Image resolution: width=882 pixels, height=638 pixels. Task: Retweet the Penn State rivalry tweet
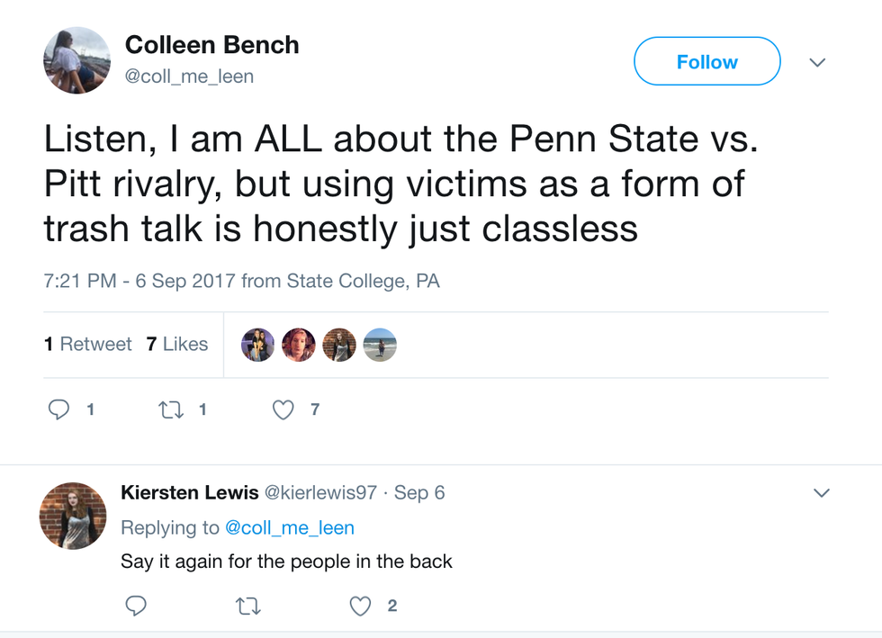pos(169,410)
